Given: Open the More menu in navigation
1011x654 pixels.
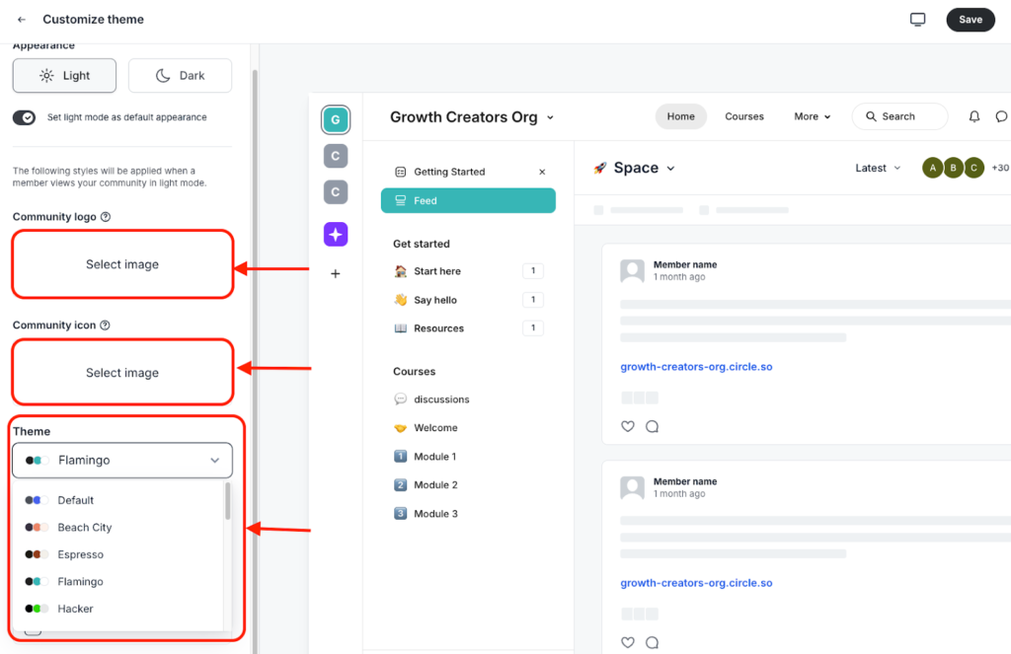Looking at the screenshot, I should 812,116.
